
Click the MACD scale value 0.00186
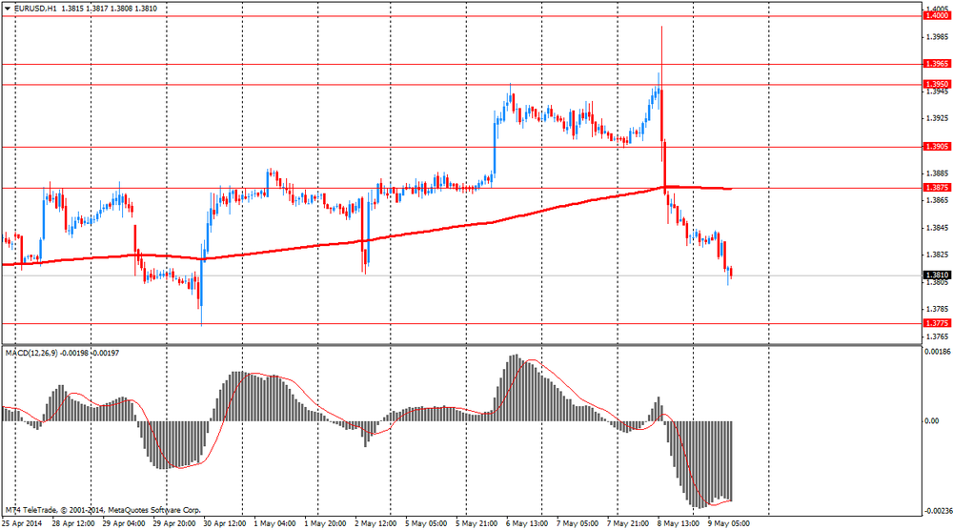tap(937, 352)
